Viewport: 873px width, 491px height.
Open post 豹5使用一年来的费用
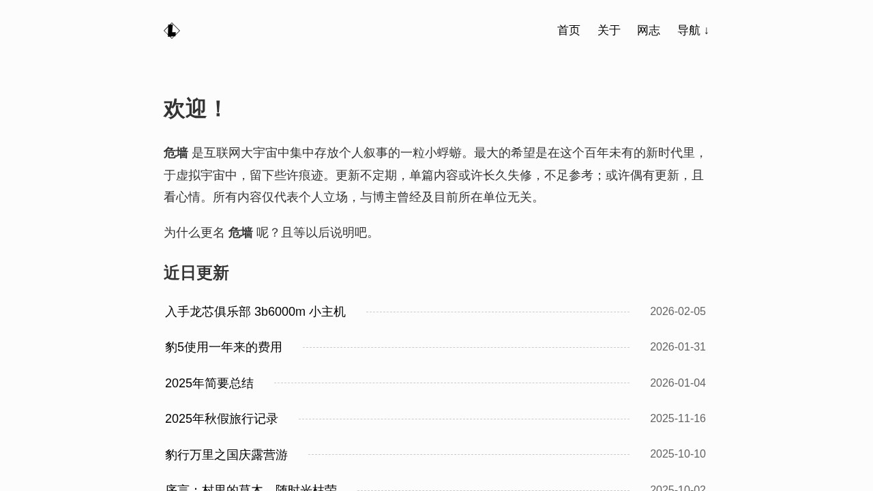(x=223, y=347)
